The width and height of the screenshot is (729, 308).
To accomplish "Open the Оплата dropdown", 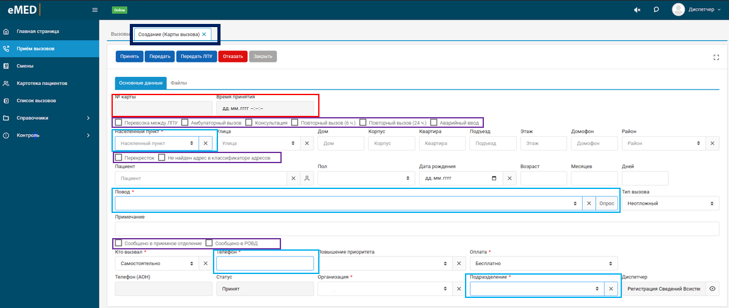I will coord(544,263).
